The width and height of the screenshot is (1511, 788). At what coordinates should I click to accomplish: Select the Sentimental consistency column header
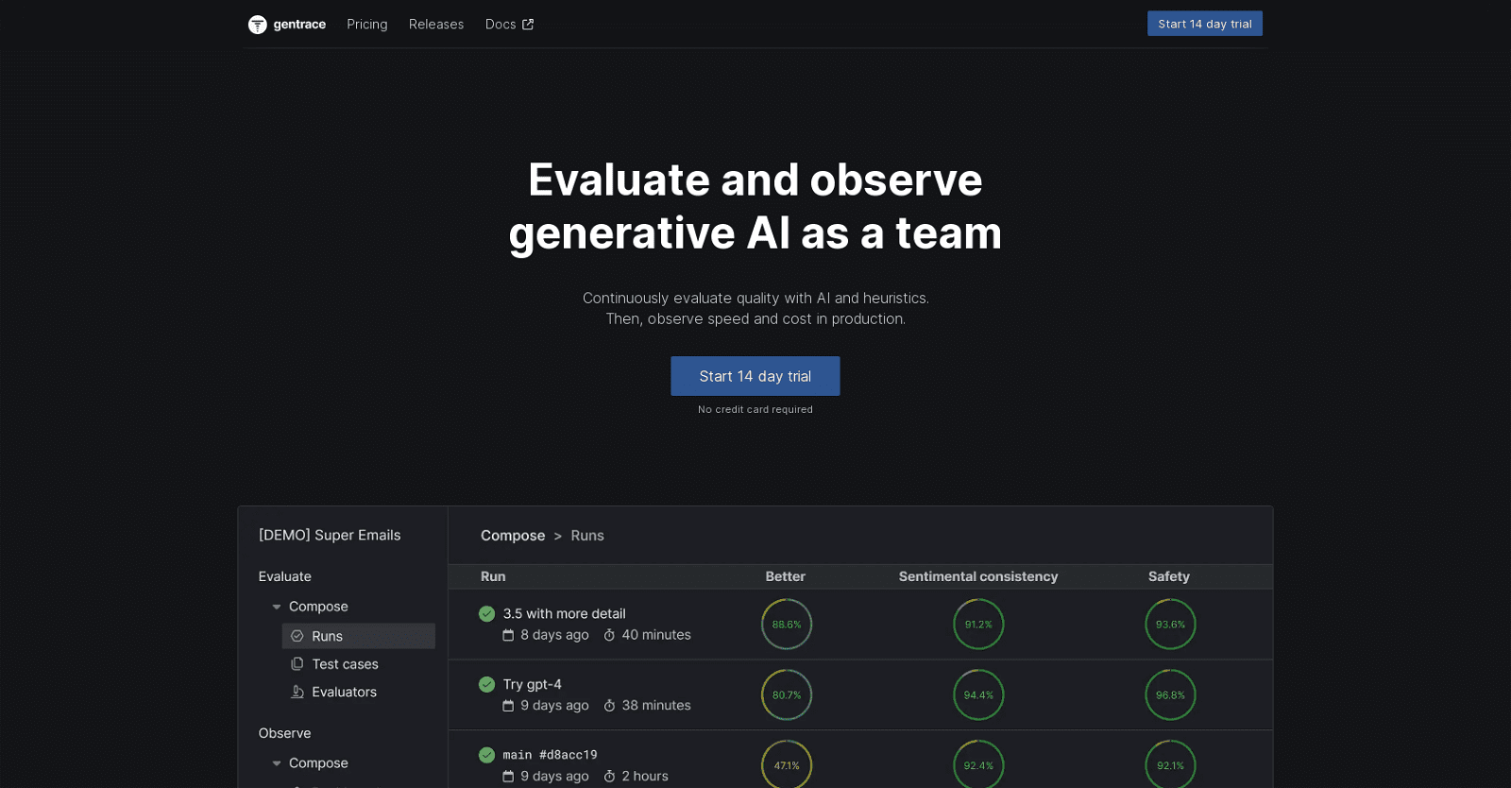977,576
